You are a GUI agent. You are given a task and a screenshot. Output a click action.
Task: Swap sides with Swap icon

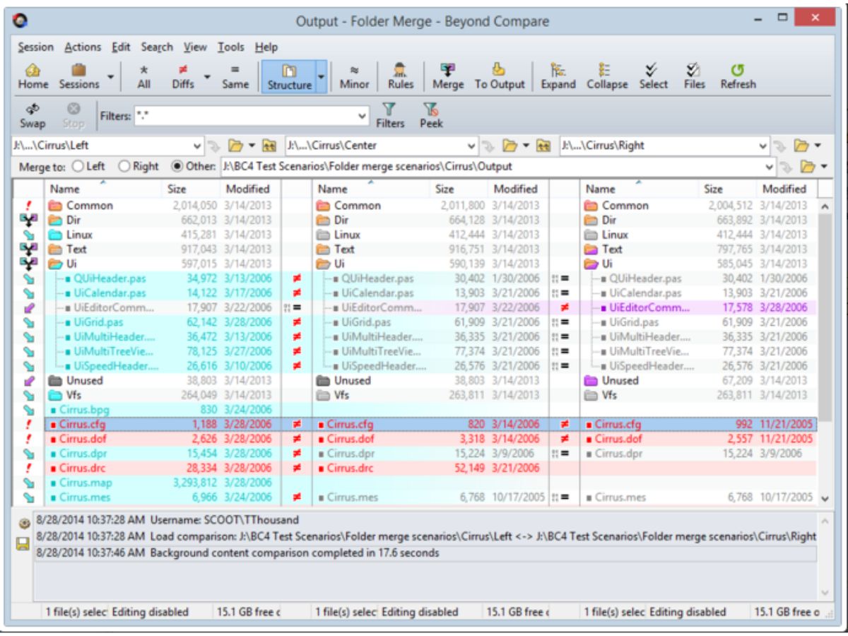(32, 116)
